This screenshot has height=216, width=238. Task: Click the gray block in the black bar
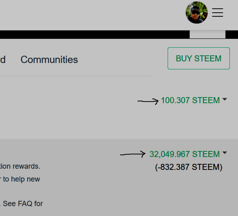tap(208, 34)
